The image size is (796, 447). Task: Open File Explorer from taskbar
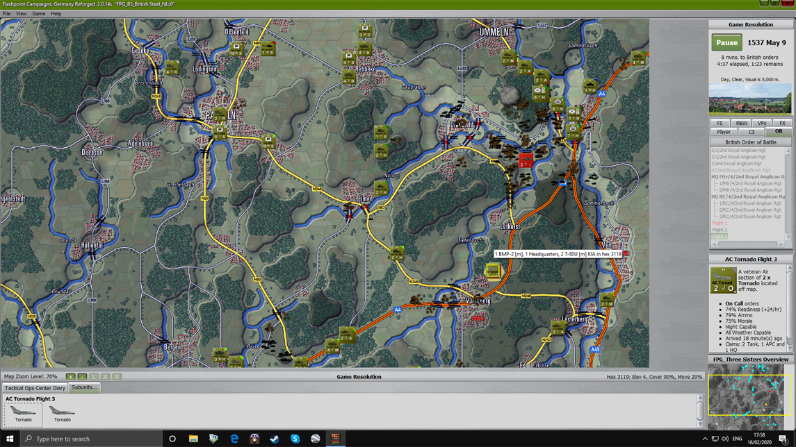(x=193, y=439)
